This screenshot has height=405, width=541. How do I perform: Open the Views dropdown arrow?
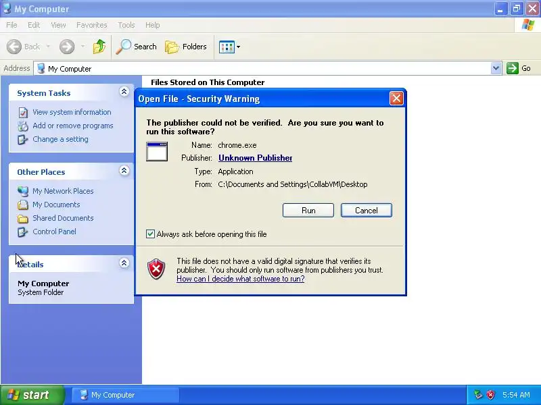click(238, 47)
